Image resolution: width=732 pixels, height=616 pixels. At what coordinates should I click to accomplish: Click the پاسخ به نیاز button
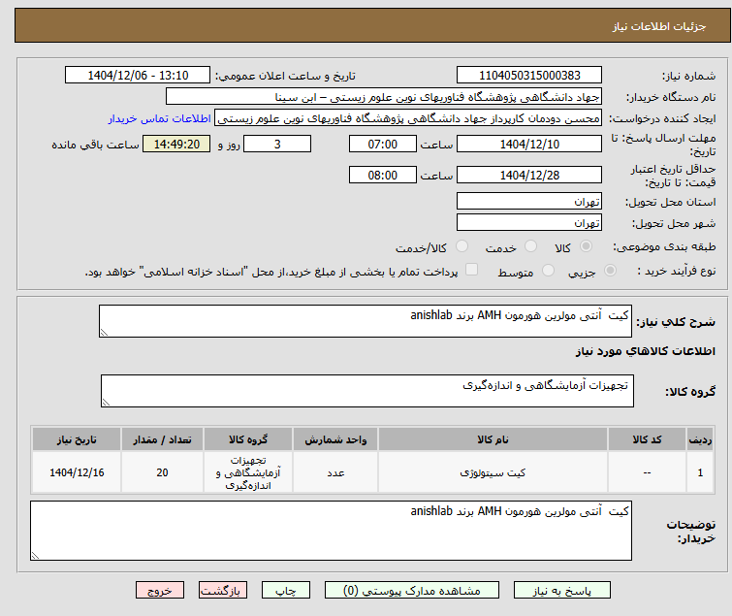click(562, 590)
